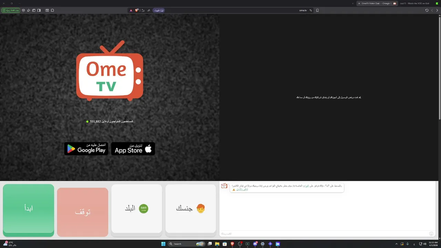Screen dimensions: 441x248
Task: Open the Windows Start menu
Action: 163,244
